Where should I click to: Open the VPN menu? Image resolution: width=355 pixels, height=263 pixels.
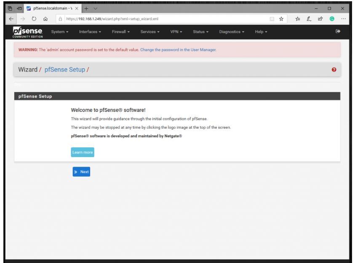[x=176, y=32]
